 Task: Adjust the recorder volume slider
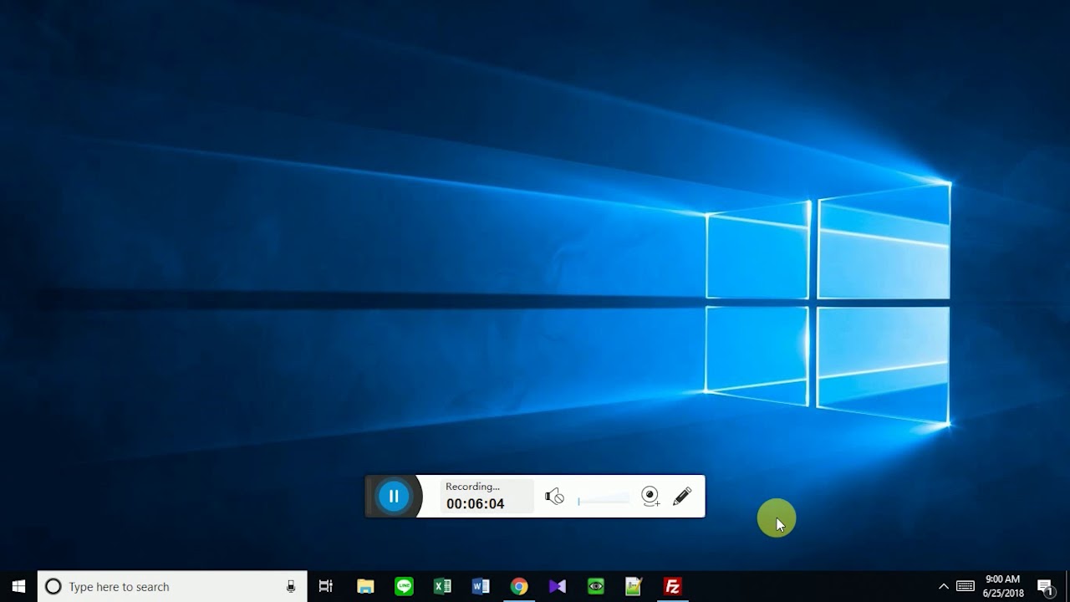[604, 500]
